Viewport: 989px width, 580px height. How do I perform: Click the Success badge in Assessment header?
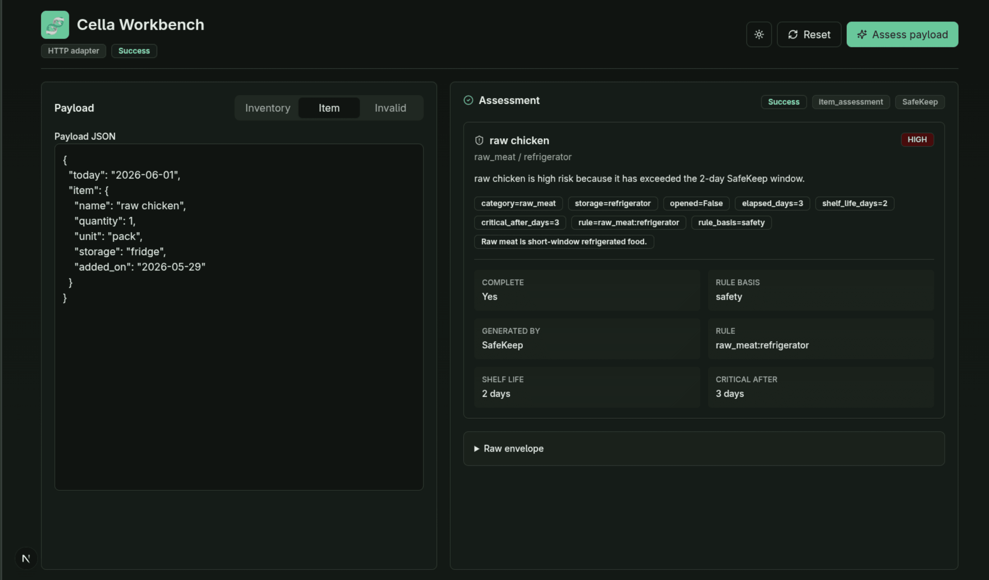click(x=783, y=102)
